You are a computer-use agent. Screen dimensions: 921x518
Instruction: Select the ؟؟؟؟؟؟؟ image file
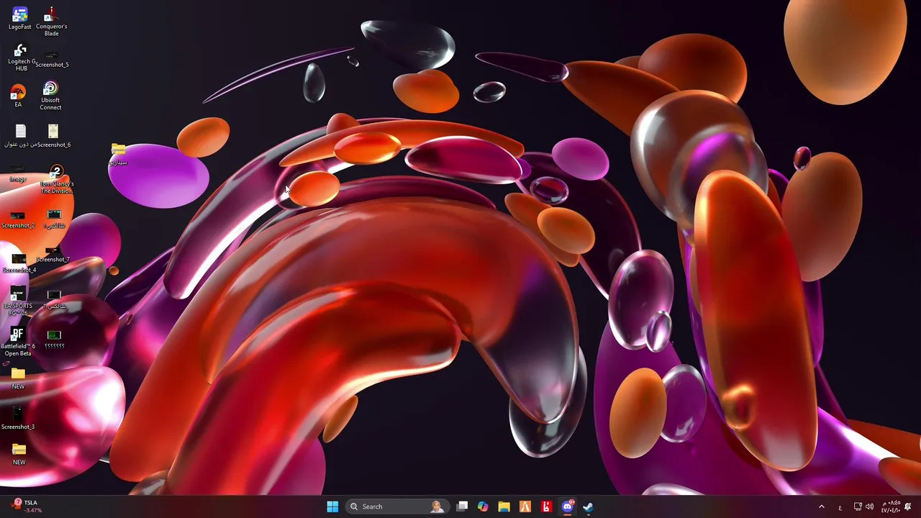tap(54, 340)
